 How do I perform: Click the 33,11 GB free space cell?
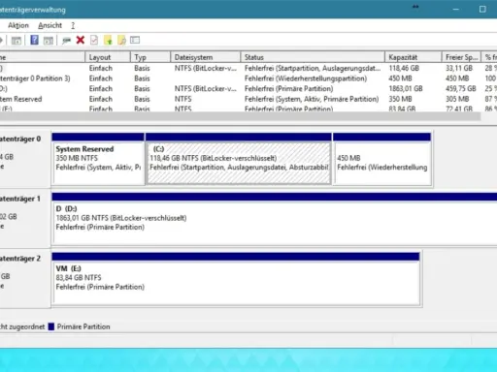(459, 68)
